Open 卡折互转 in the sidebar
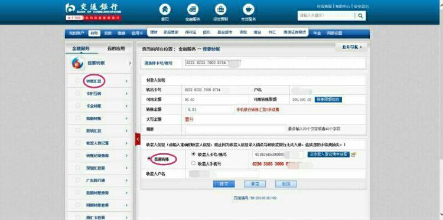 click(x=94, y=93)
